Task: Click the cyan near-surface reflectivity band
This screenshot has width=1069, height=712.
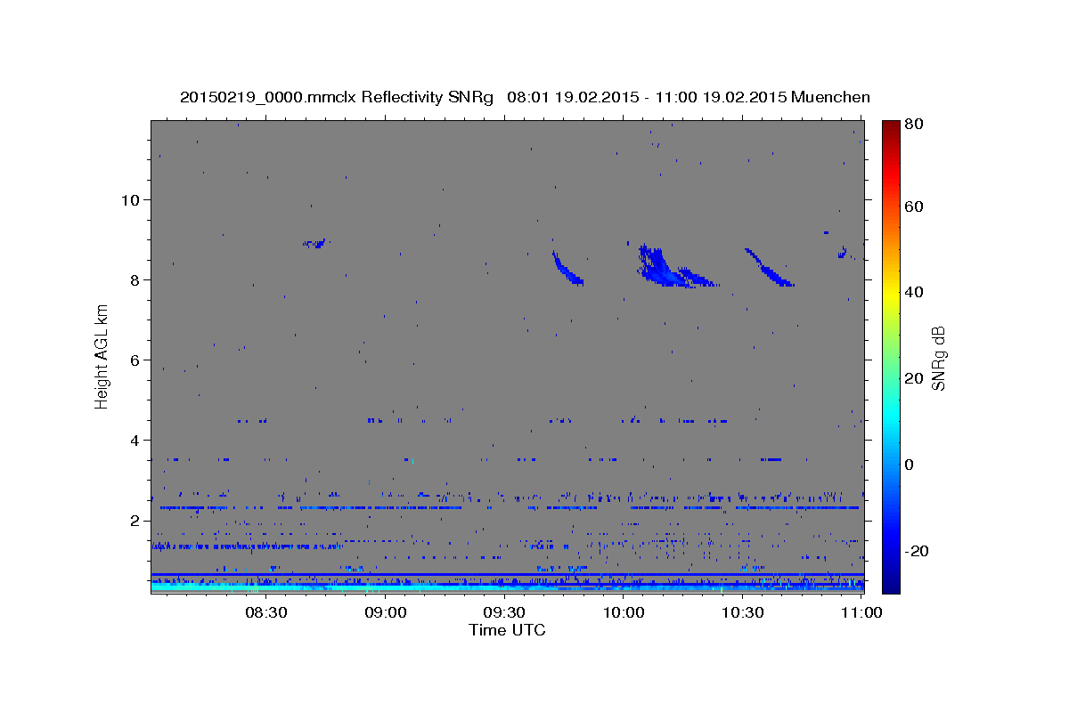Action: [x=507, y=587]
